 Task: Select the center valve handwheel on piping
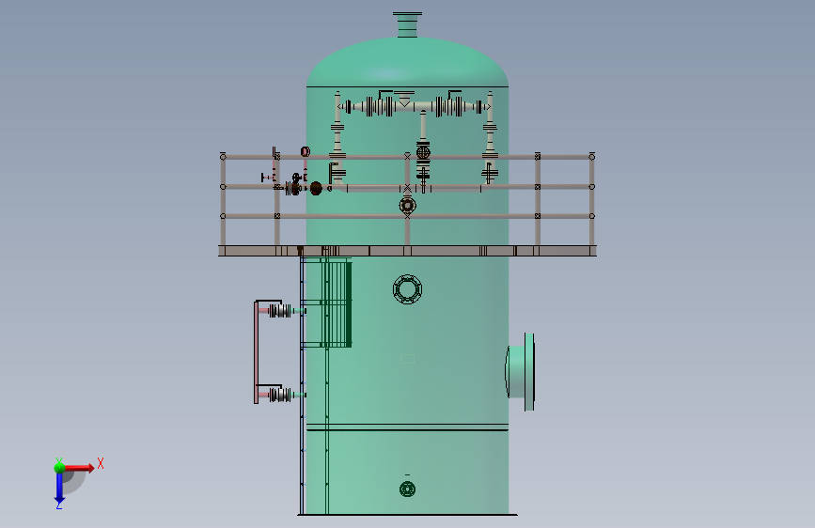point(423,153)
